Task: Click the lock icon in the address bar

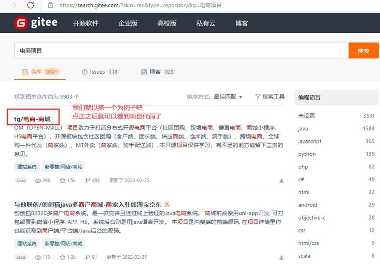Action: 51,5
